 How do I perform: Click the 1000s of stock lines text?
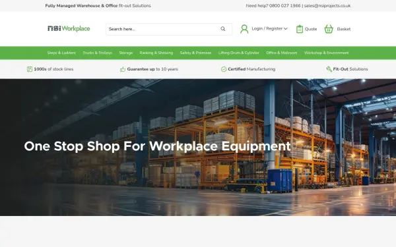click(x=53, y=69)
